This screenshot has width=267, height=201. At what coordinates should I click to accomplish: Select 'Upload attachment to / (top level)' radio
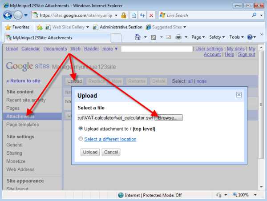click(x=81, y=129)
